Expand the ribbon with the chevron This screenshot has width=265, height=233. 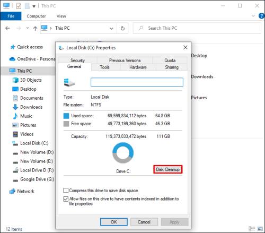pyautogui.click(x=253, y=16)
